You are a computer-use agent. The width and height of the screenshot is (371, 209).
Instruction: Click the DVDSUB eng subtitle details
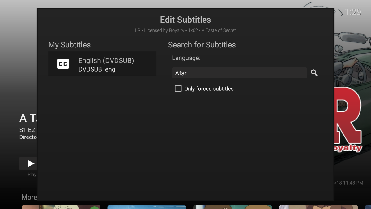[97, 69]
